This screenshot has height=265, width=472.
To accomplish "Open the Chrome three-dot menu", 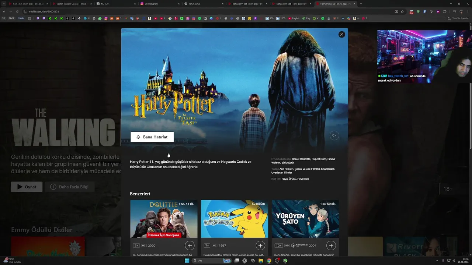I will click(x=468, y=11).
